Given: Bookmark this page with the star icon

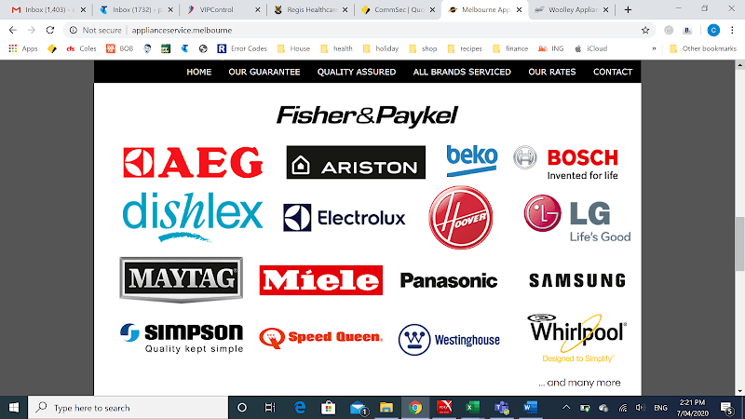Looking at the screenshot, I should point(645,30).
